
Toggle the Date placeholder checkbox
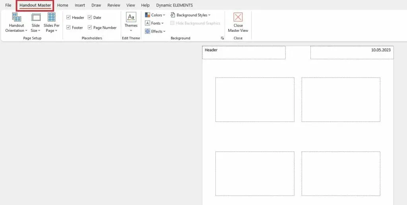point(90,18)
